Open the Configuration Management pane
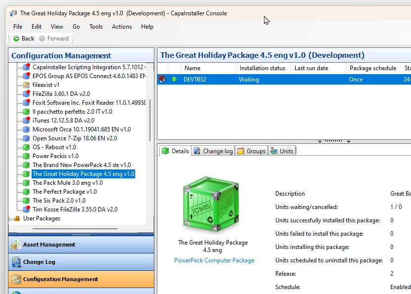Image resolution: width=411 pixels, height=294 pixels. 81,279
